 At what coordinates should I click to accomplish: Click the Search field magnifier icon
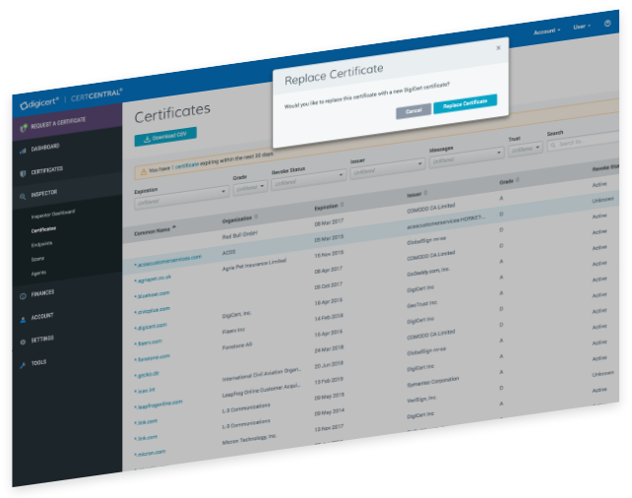click(553, 145)
